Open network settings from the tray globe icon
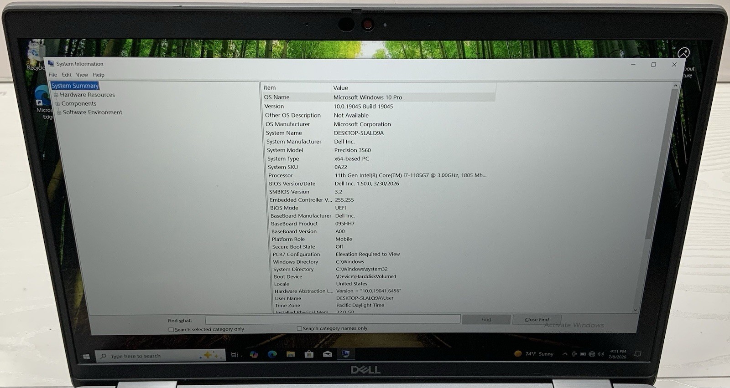 [x=592, y=354]
